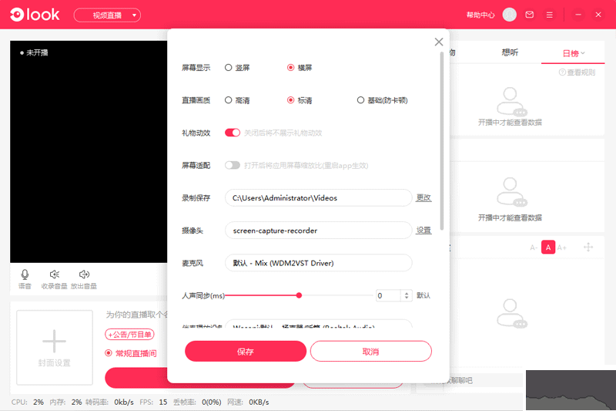Click the 转码率 0kb/s status entry
Viewport: 616px width, 411px height.
pos(109,402)
